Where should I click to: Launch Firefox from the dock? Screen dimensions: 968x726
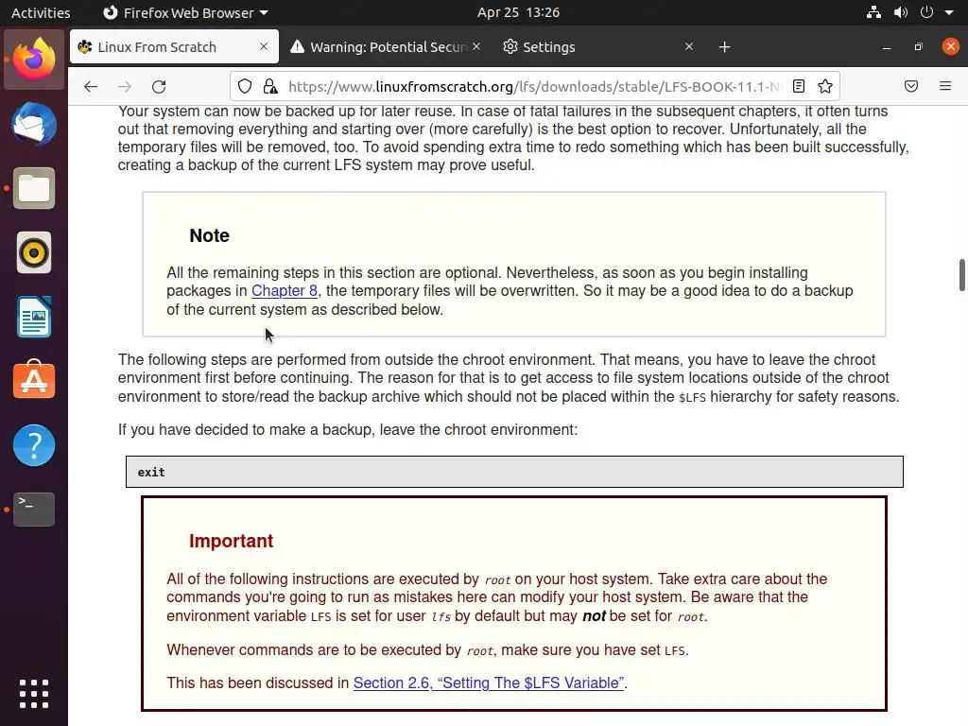pyautogui.click(x=34, y=60)
